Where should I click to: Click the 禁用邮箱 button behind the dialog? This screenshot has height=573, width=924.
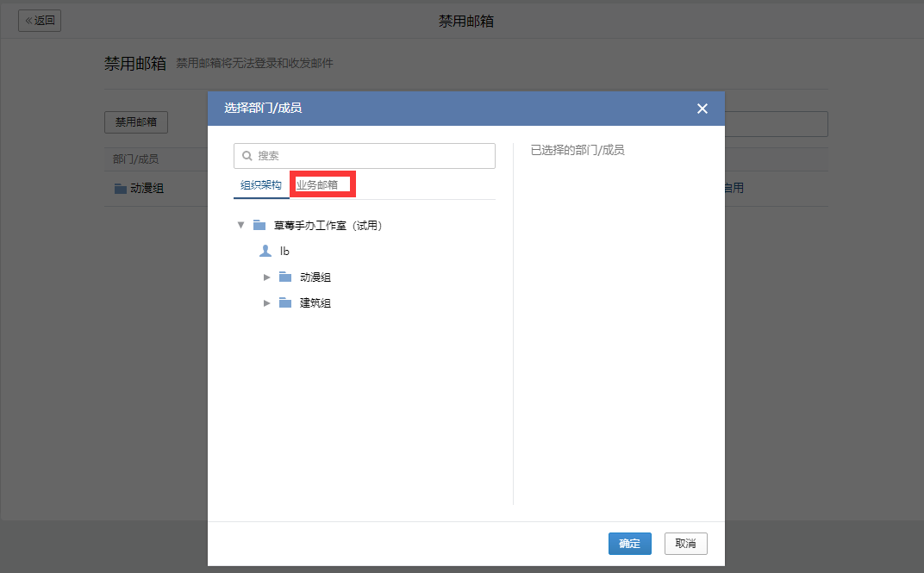136,122
